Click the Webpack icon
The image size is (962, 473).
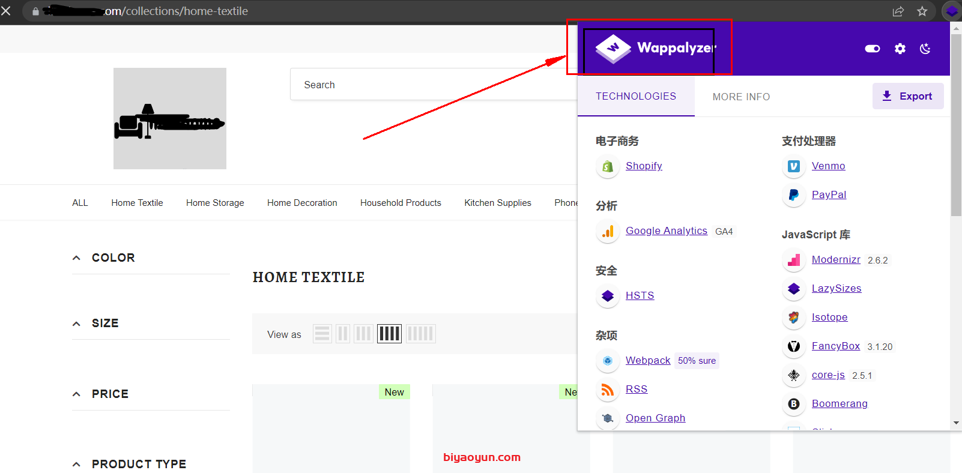pos(608,361)
